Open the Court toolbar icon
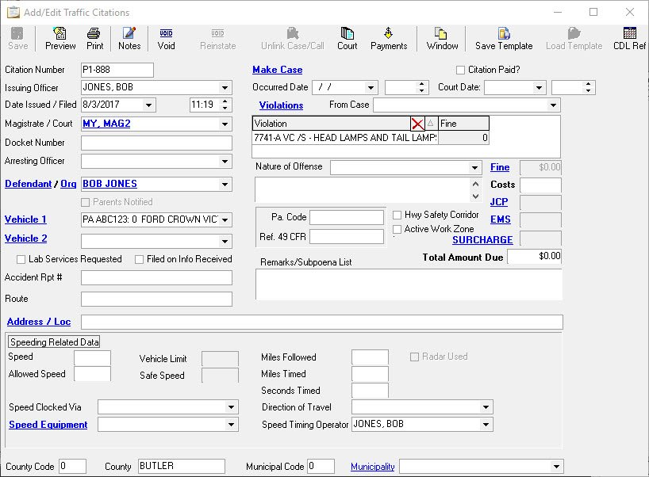 (347, 38)
